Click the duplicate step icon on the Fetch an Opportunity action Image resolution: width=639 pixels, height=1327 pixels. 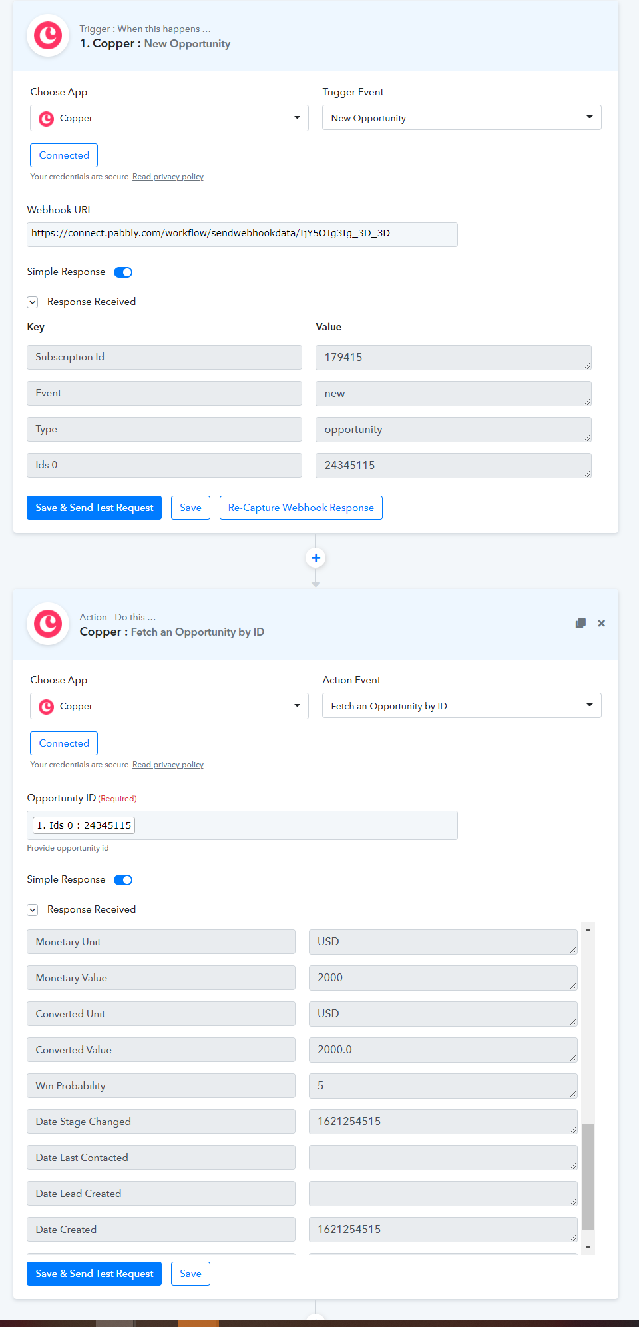580,623
